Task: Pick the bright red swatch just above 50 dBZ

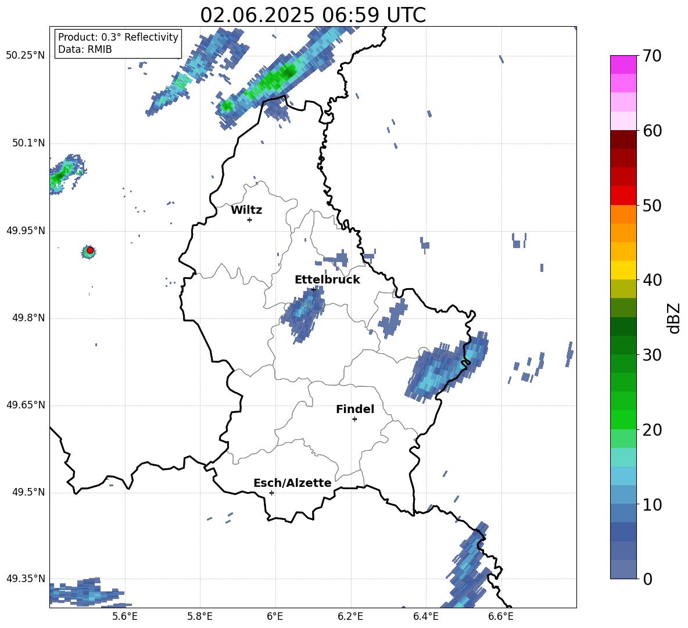Action: [x=623, y=196]
